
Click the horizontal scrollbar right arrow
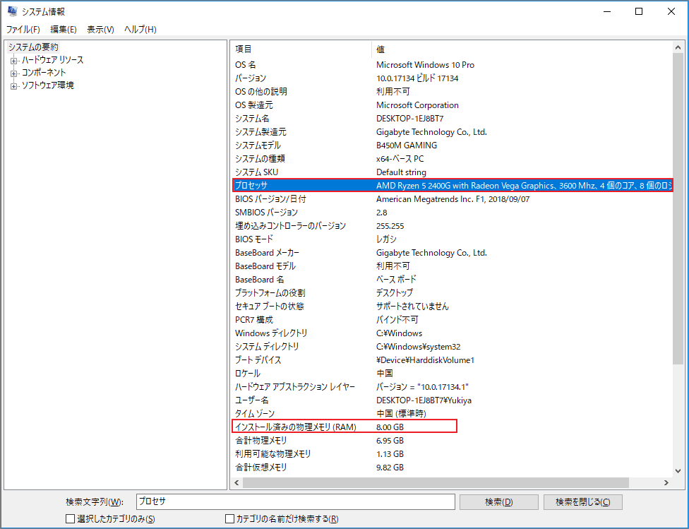[x=666, y=482]
